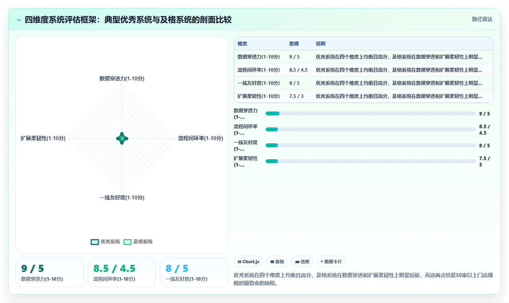
Task: Click the 9 / 5 value in the table
Action: (294, 57)
